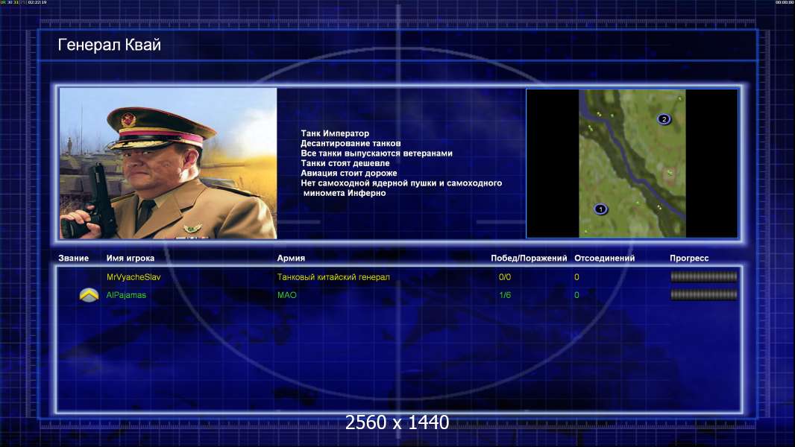795x447 pixels.
Task: Click the Побед/Поражений column header
Action: (529, 259)
